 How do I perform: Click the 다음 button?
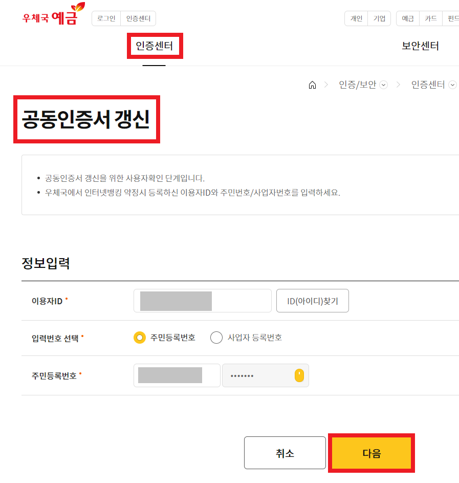371,453
